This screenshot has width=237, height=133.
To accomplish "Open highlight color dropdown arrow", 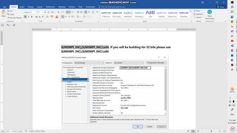I will coord(54,17).
